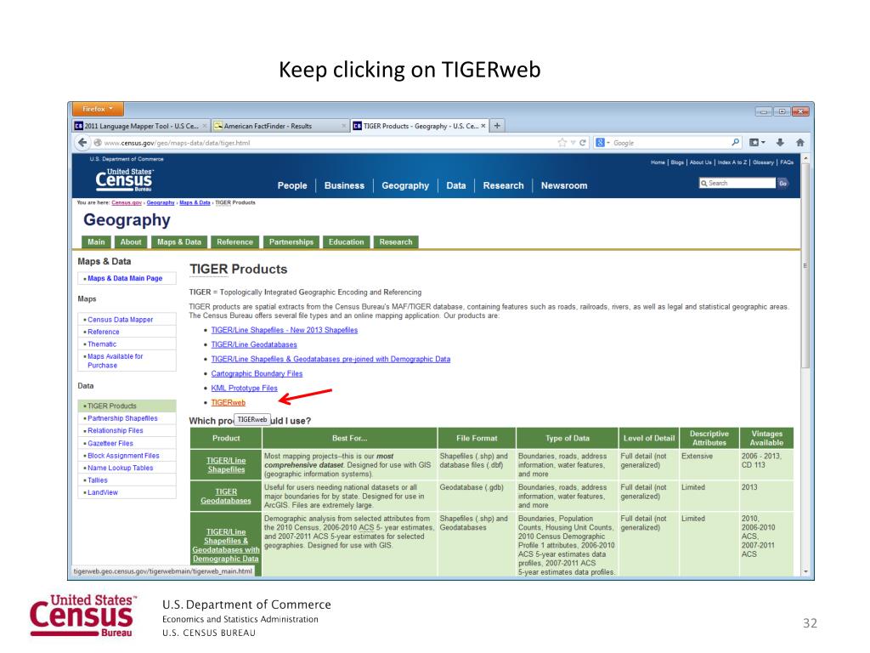870x653 pixels.
Task: Open Thematic maps sidebar link
Action: (102, 344)
